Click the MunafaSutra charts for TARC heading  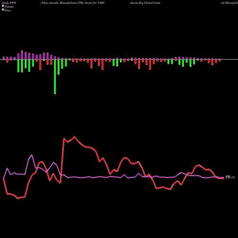(73, 3)
